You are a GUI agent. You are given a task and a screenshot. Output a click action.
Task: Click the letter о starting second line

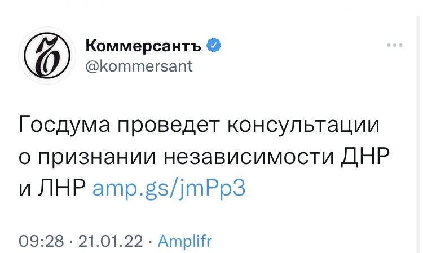pyautogui.click(x=24, y=157)
